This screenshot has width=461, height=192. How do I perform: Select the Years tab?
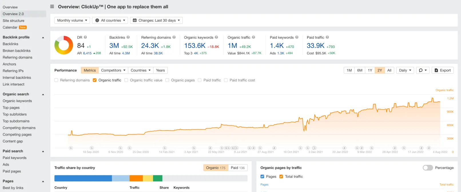(160, 70)
